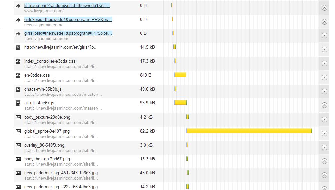Screen dimensions: 335x190
Task: Open all-min-4ac67.js request link
Action: pos(39,103)
